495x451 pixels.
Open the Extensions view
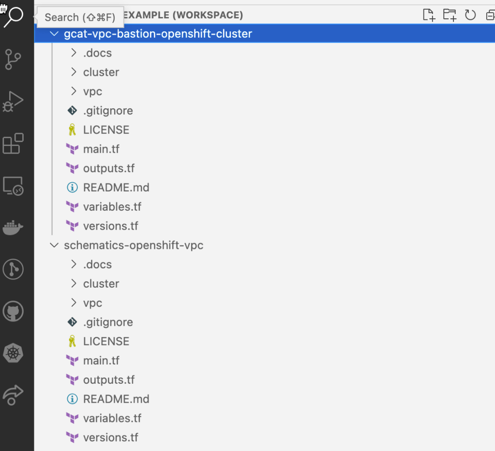(x=13, y=144)
